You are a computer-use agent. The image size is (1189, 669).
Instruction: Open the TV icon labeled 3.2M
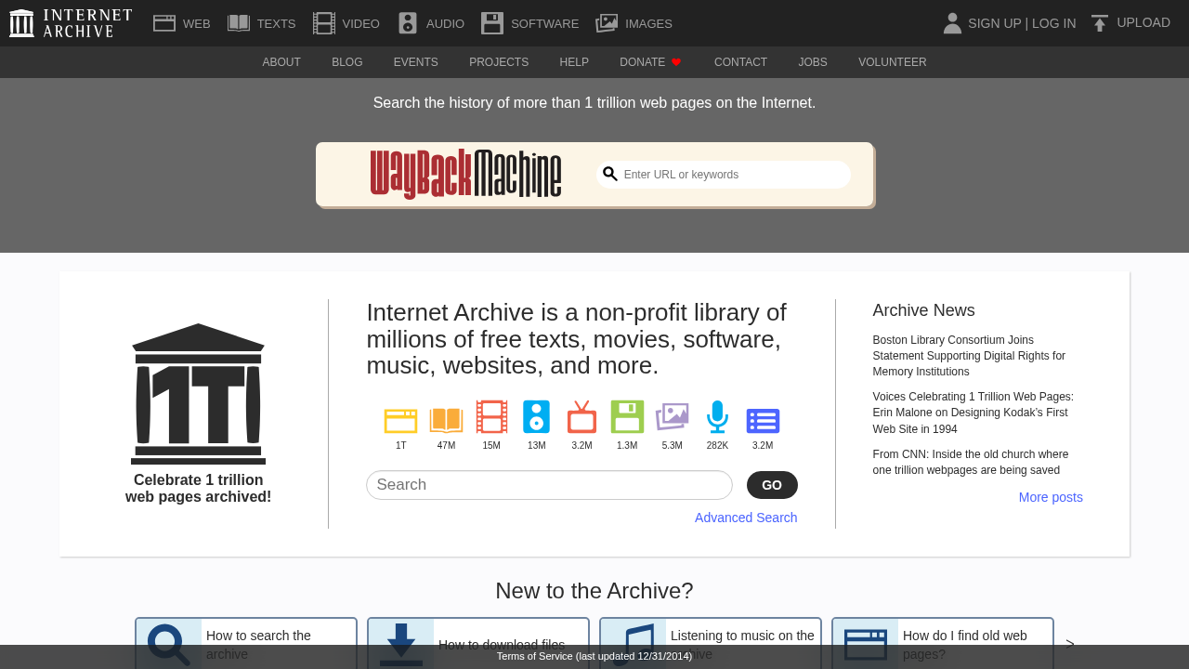click(581, 418)
